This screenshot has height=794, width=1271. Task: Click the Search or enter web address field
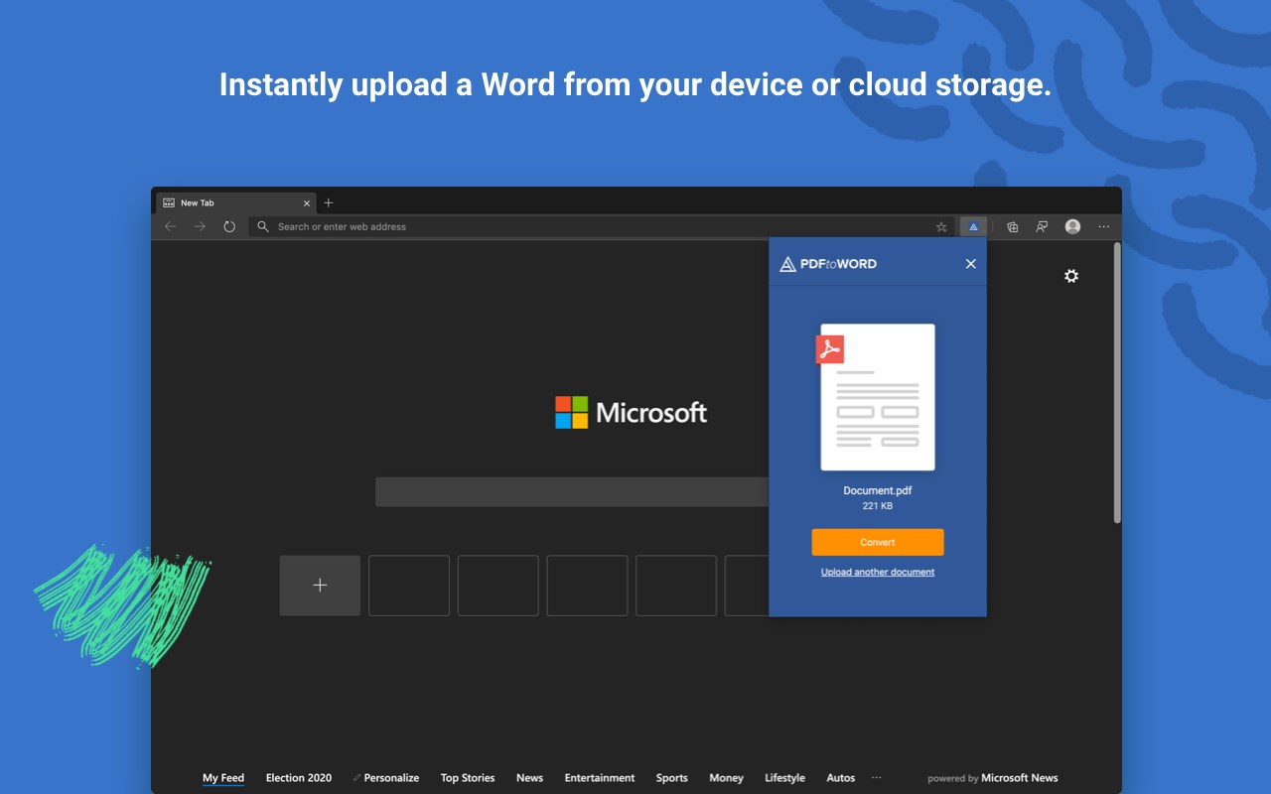602,226
